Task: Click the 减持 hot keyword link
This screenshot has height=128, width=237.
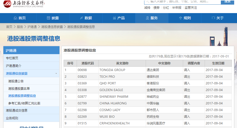Action: pos(147,8)
